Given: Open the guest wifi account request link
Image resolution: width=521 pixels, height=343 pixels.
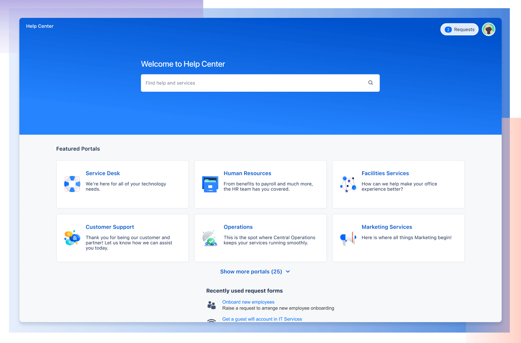Looking at the screenshot, I should (x=262, y=319).
